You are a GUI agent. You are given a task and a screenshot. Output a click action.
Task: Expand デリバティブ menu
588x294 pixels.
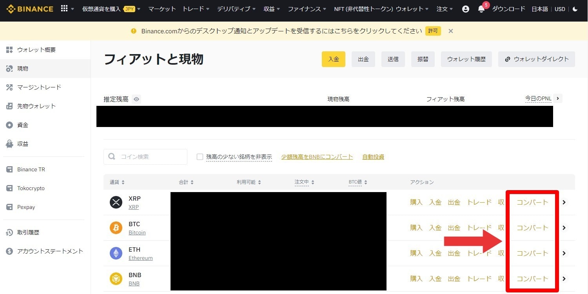[x=236, y=9]
